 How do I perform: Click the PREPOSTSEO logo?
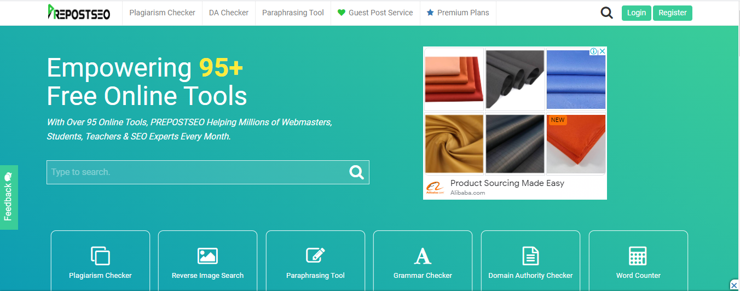point(78,13)
